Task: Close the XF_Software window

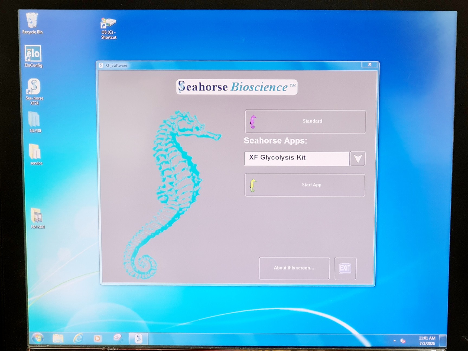Action: (x=369, y=64)
